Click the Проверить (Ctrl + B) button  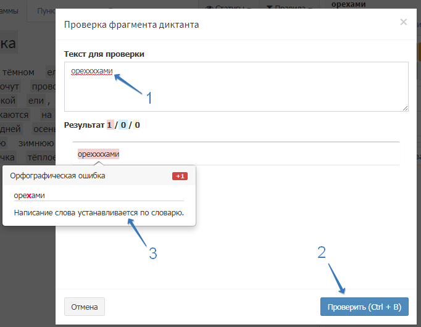(x=364, y=307)
